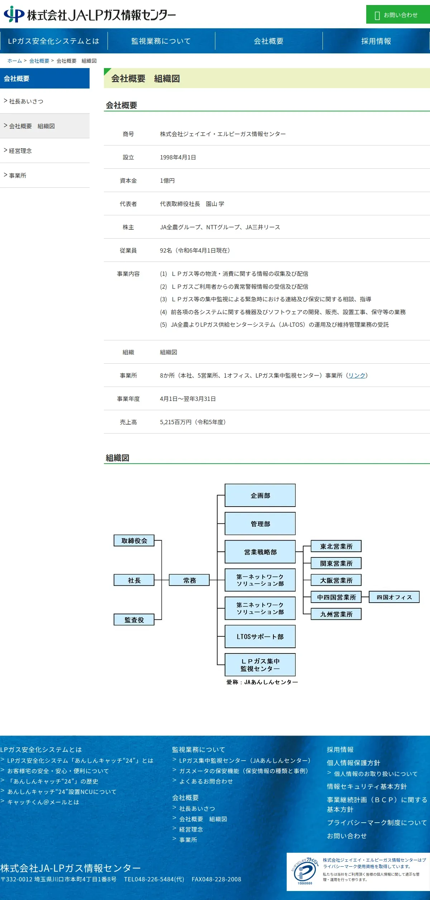Open footer 会社概要 heading link
This screenshot has height=900, width=430.
185,798
